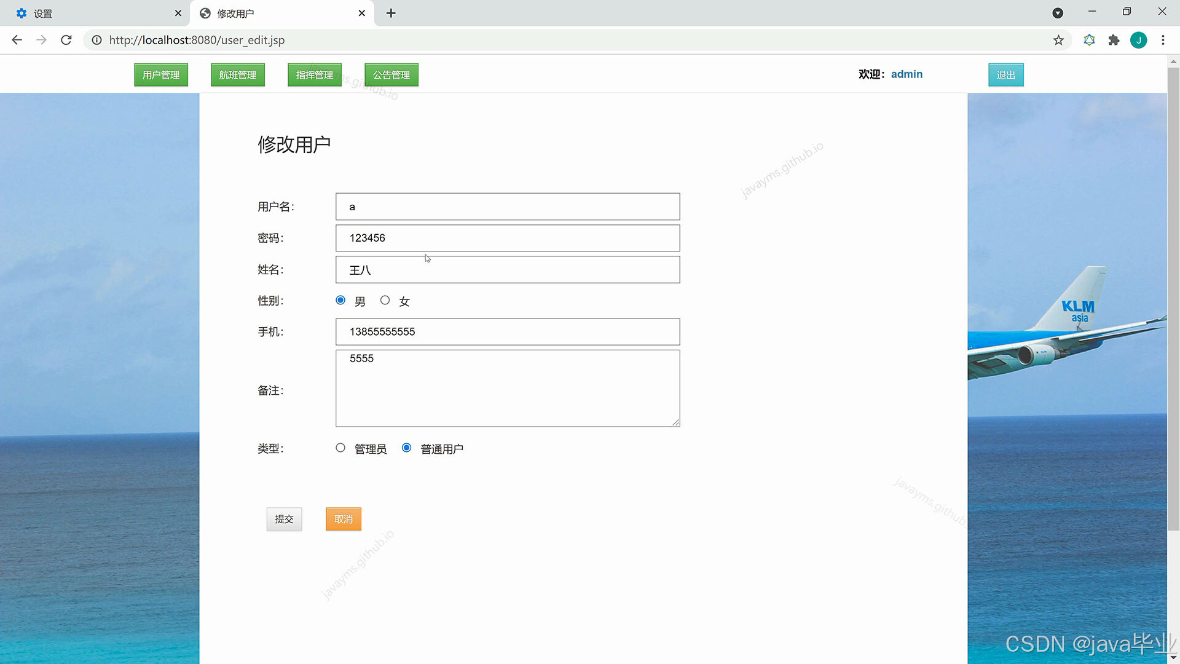Click the scrollbar down arrow

click(x=1173, y=658)
